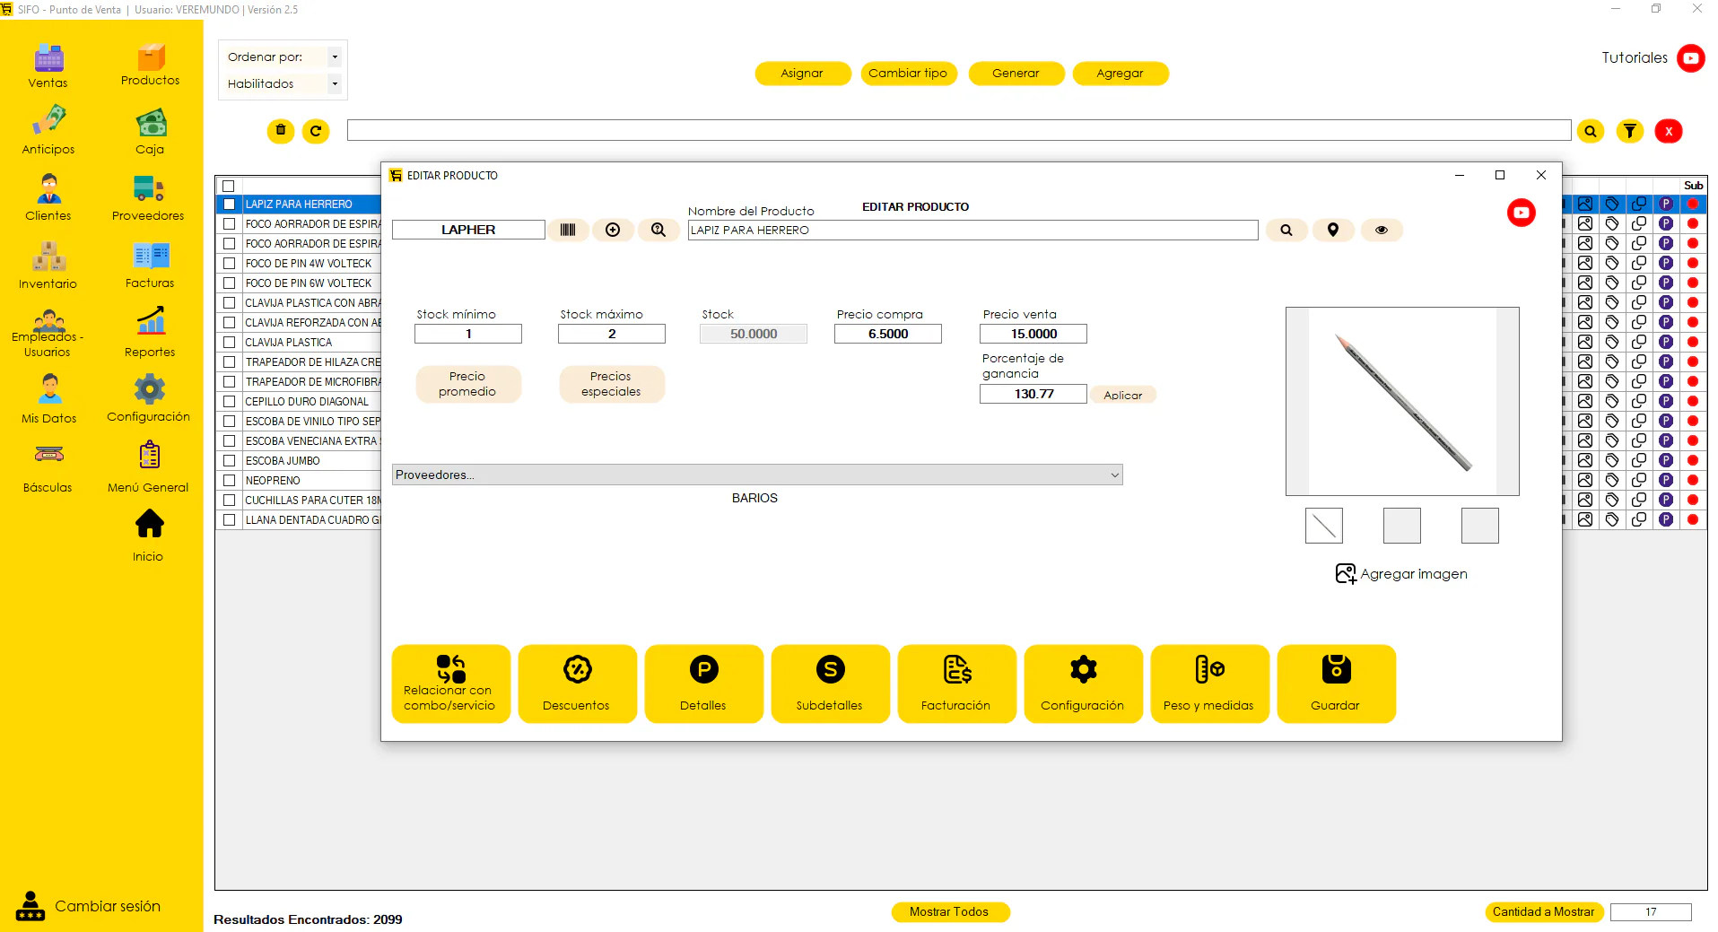1718x932 pixels.
Task: Click the Mostrar Todos button
Action: click(950, 912)
